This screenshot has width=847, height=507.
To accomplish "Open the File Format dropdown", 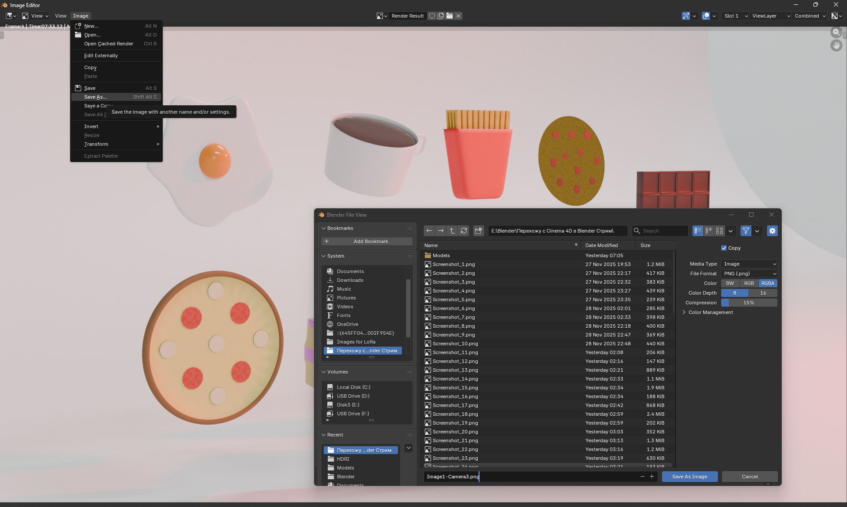I will [x=749, y=274].
